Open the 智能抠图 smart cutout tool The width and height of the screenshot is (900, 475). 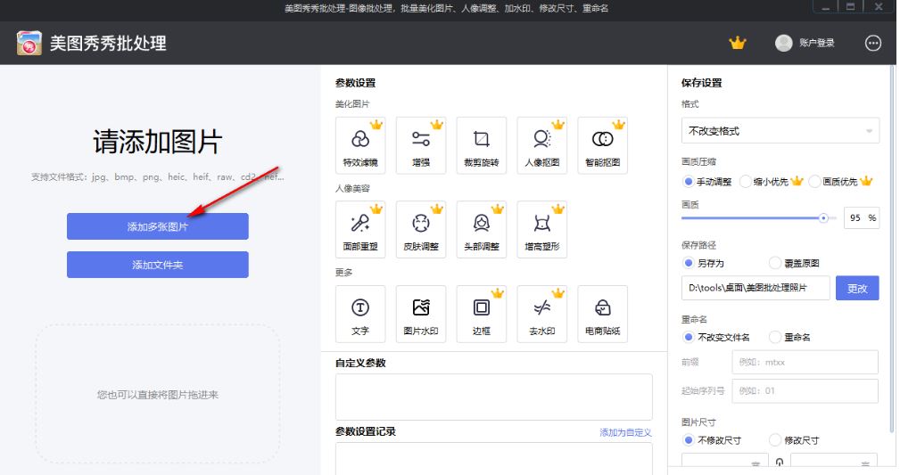tap(603, 145)
